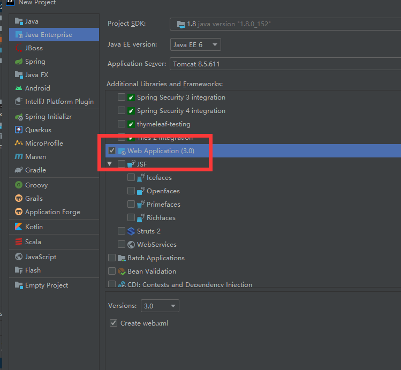The width and height of the screenshot is (401, 370).
Task: Open the Project SDK combo box
Action: (x=285, y=24)
